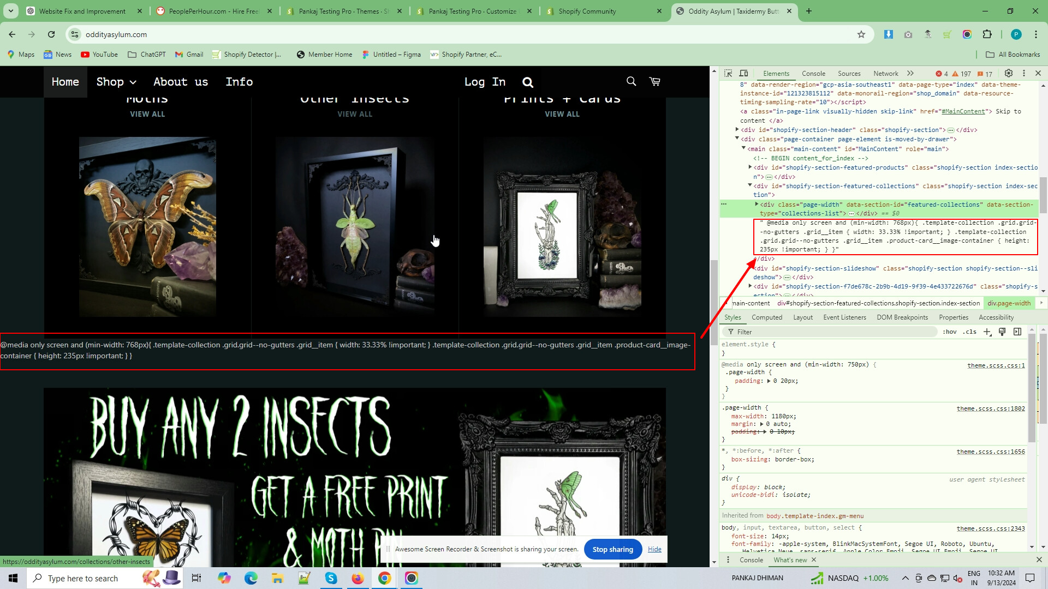
Task: Click Stop sharing button
Action: (x=612, y=549)
